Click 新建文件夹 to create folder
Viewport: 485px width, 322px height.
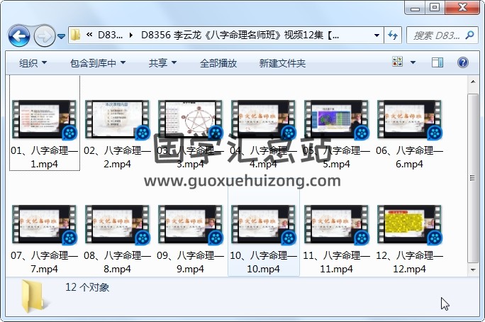[x=282, y=63]
